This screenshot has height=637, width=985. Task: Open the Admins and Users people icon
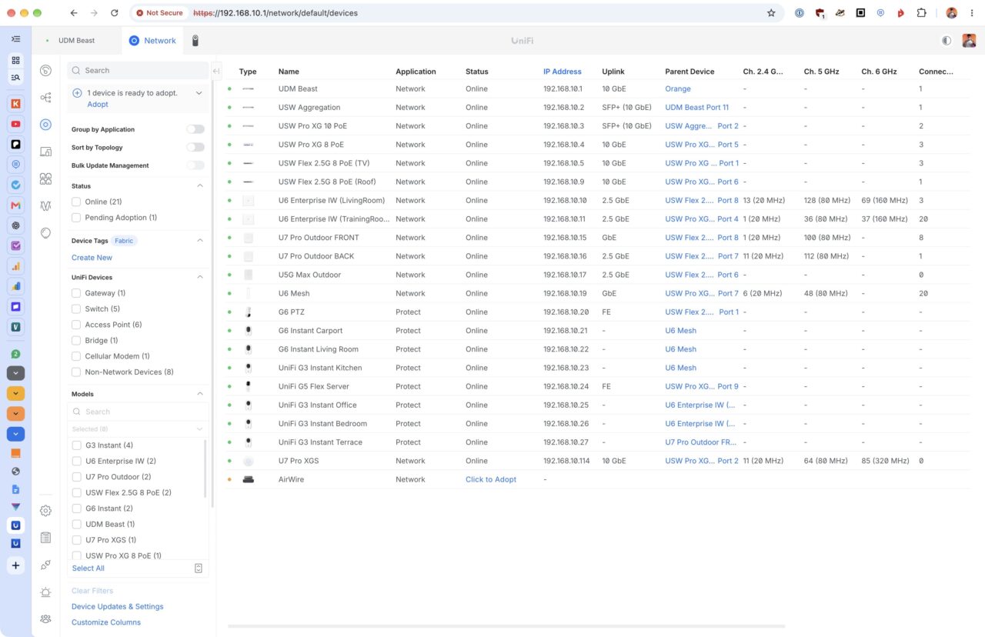tap(45, 619)
